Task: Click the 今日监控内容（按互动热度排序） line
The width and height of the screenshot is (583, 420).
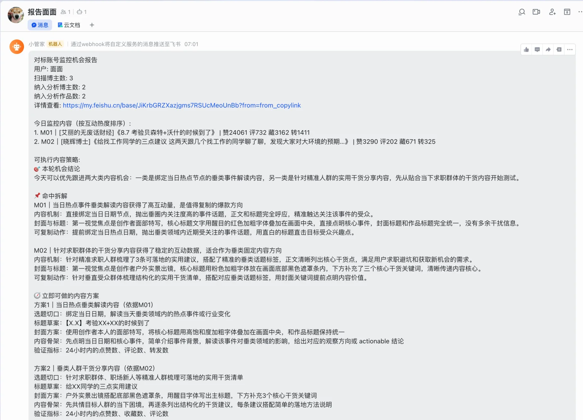Action: click(83, 124)
